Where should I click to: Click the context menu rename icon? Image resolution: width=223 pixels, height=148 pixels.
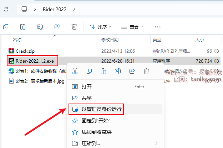click(x=118, y=71)
